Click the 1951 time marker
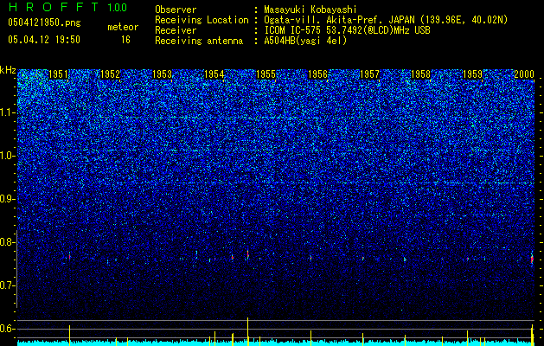The width and height of the screenshot is (544, 346). coord(59,74)
